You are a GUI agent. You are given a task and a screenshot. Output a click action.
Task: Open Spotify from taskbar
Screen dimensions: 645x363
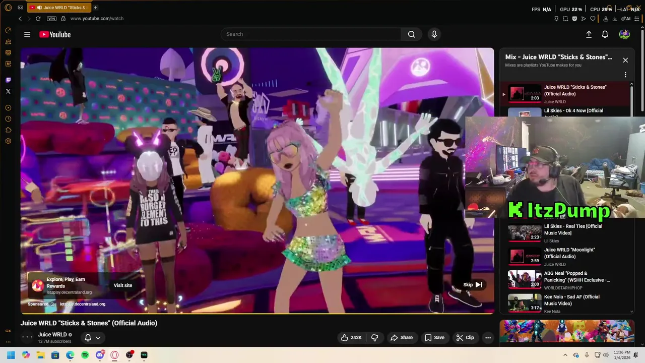click(x=85, y=355)
